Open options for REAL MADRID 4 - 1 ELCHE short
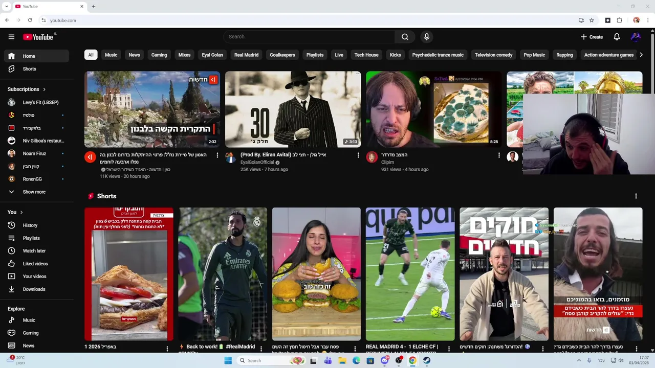 pos(449,349)
